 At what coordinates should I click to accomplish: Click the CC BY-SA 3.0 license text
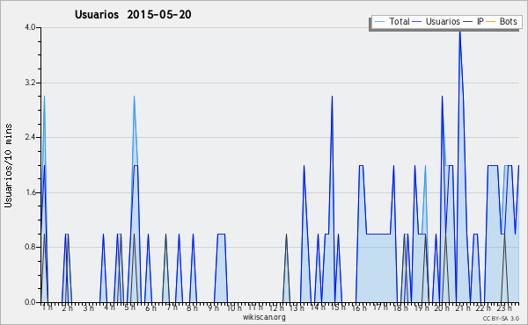501,318
